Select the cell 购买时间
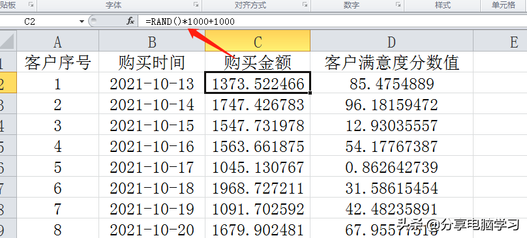The image size is (527, 238). click(x=152, y=63)
